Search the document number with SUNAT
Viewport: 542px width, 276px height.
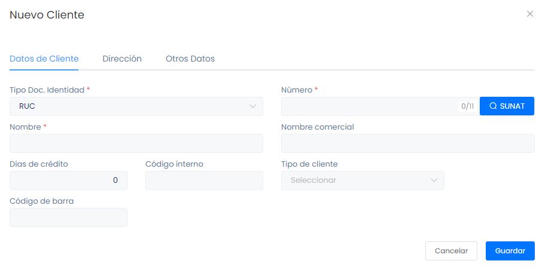pyautogui.click(x=507, y=106)
